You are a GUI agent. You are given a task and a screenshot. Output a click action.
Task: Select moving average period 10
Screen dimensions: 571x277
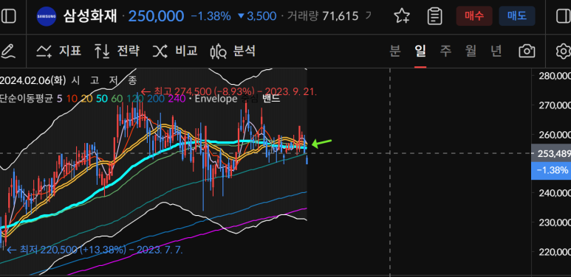click(72, 99)
